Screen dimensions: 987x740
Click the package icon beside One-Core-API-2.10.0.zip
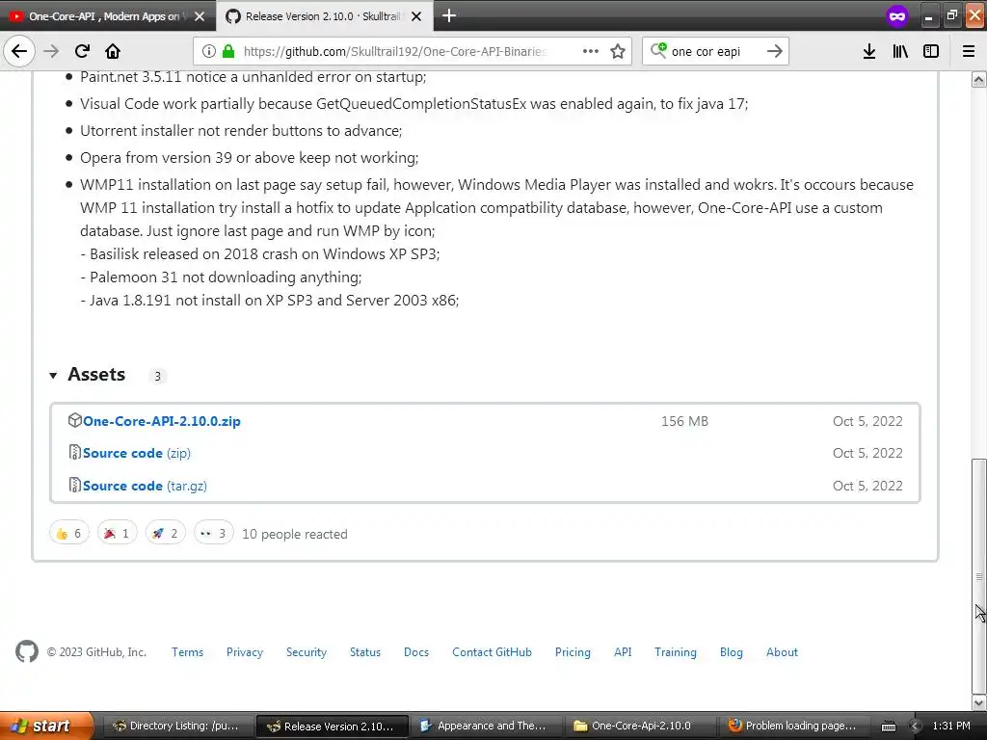(x=75, y=420)
